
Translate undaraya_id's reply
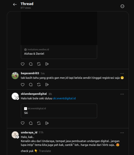click(x=45, y=151)
